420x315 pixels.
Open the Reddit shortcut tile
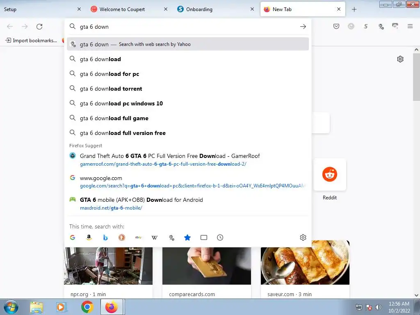click(330, 175)
